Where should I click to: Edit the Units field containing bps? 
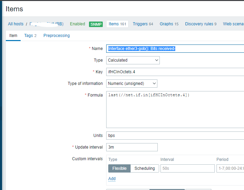(175, 136)
